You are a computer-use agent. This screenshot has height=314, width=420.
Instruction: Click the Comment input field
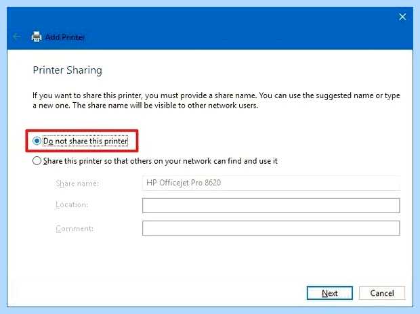(271, 228)
